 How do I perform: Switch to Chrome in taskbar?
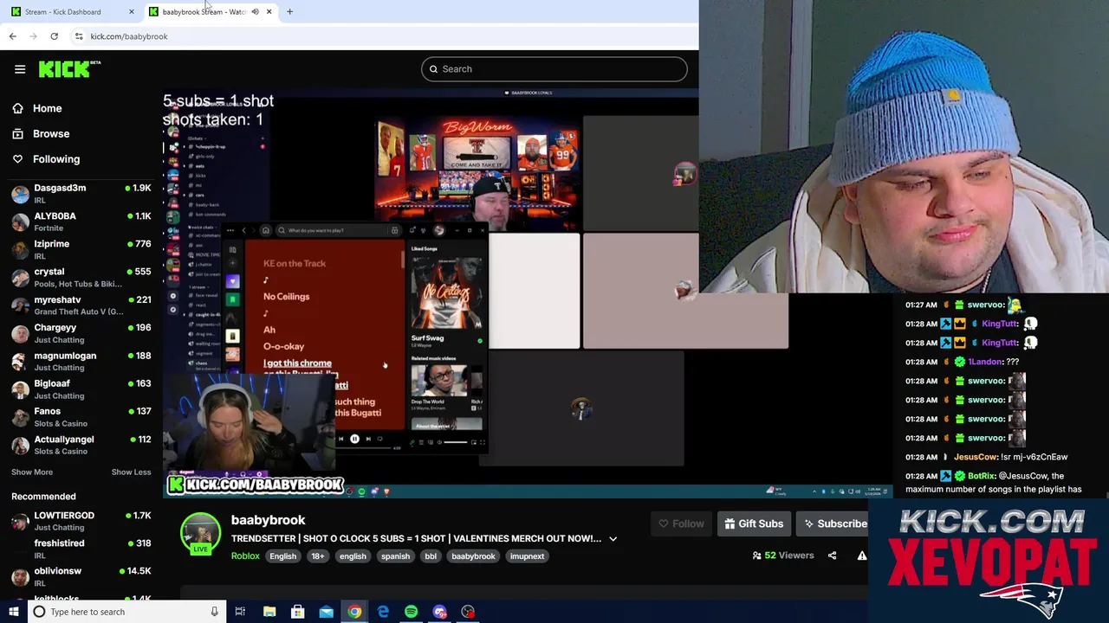click(x=354, y=612)
